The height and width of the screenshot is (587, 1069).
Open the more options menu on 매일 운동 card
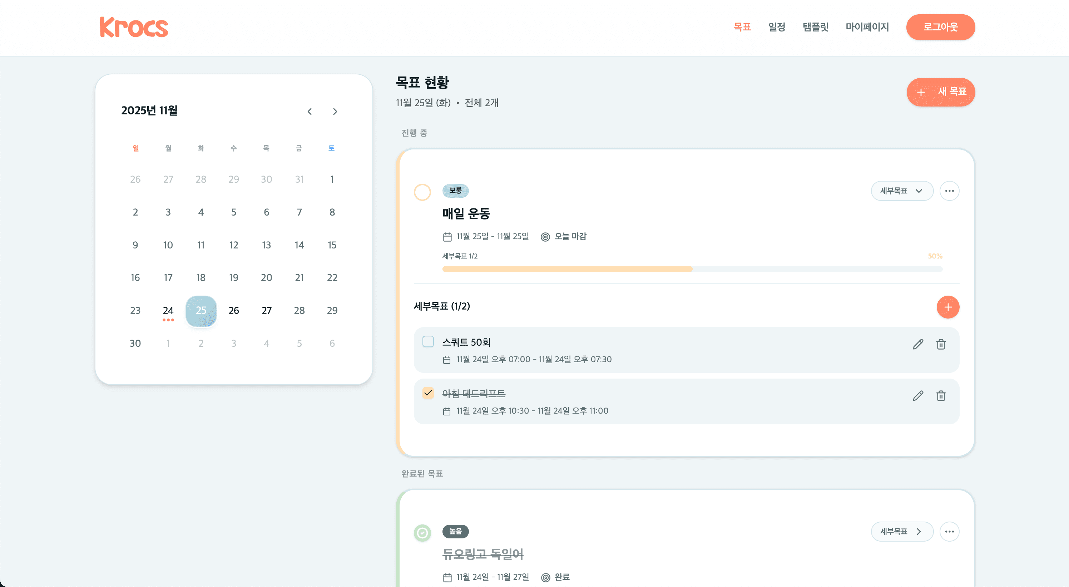pos(950,191)
